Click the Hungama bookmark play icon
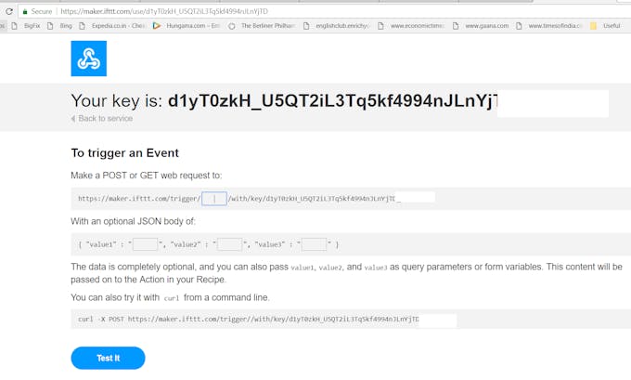 coord(157,26)
